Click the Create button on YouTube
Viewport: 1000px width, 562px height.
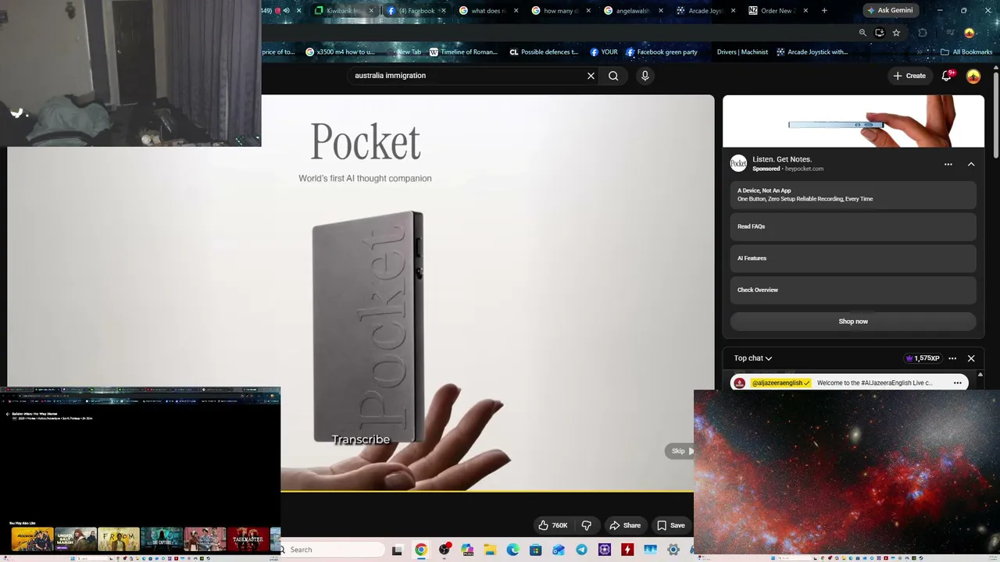[909, 76]
